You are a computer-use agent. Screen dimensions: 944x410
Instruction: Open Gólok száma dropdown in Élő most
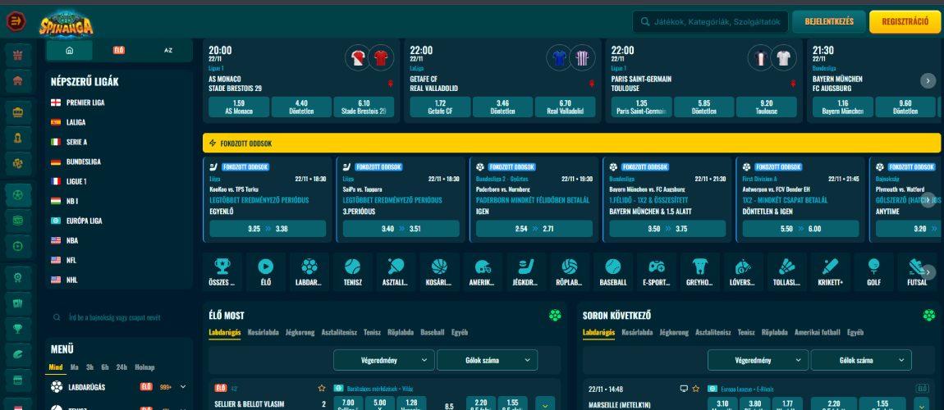click(x=487, y=360)
